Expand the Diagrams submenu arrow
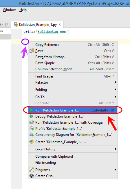Image resolution: width=130 pixels, height=189 pixels. (115, 170)
